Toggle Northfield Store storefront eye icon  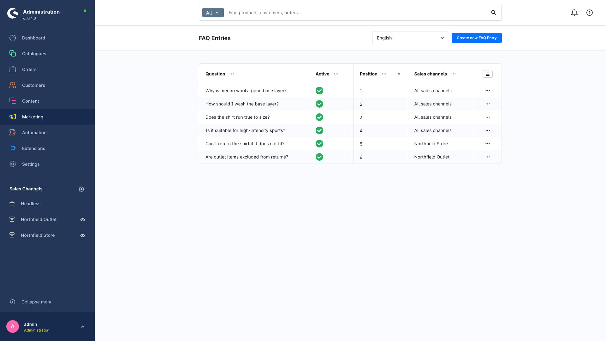pos(83,236)
